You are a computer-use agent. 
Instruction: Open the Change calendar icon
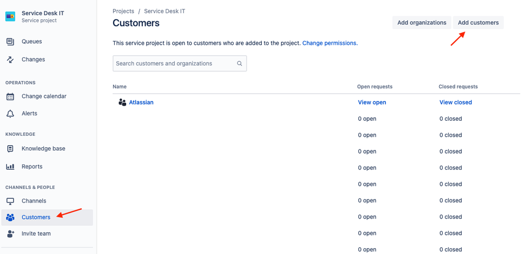(x=10, y=96)
